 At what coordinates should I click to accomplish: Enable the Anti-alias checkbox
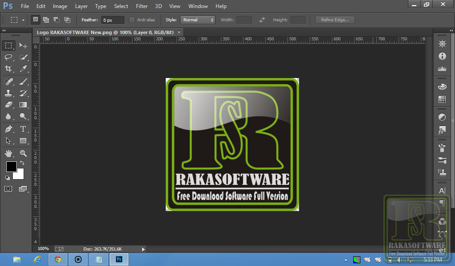coord(132,20)
